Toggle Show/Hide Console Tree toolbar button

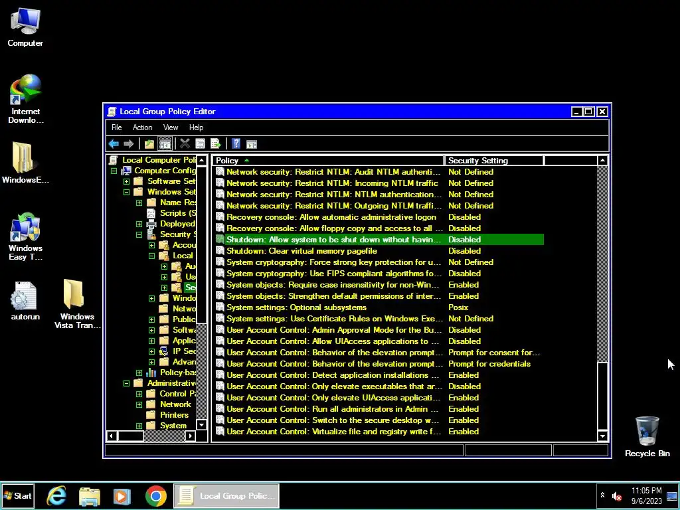coord(165,143)
